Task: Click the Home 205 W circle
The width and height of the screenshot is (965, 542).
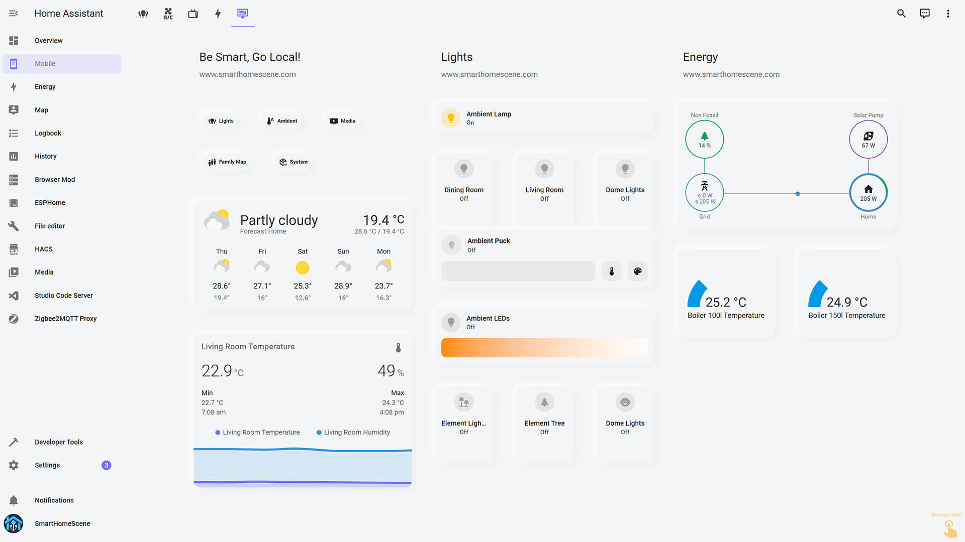Action: pyautogui.click(x=868, y=193)
